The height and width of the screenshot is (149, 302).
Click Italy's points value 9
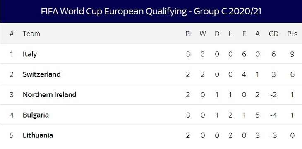coord(292,54)
